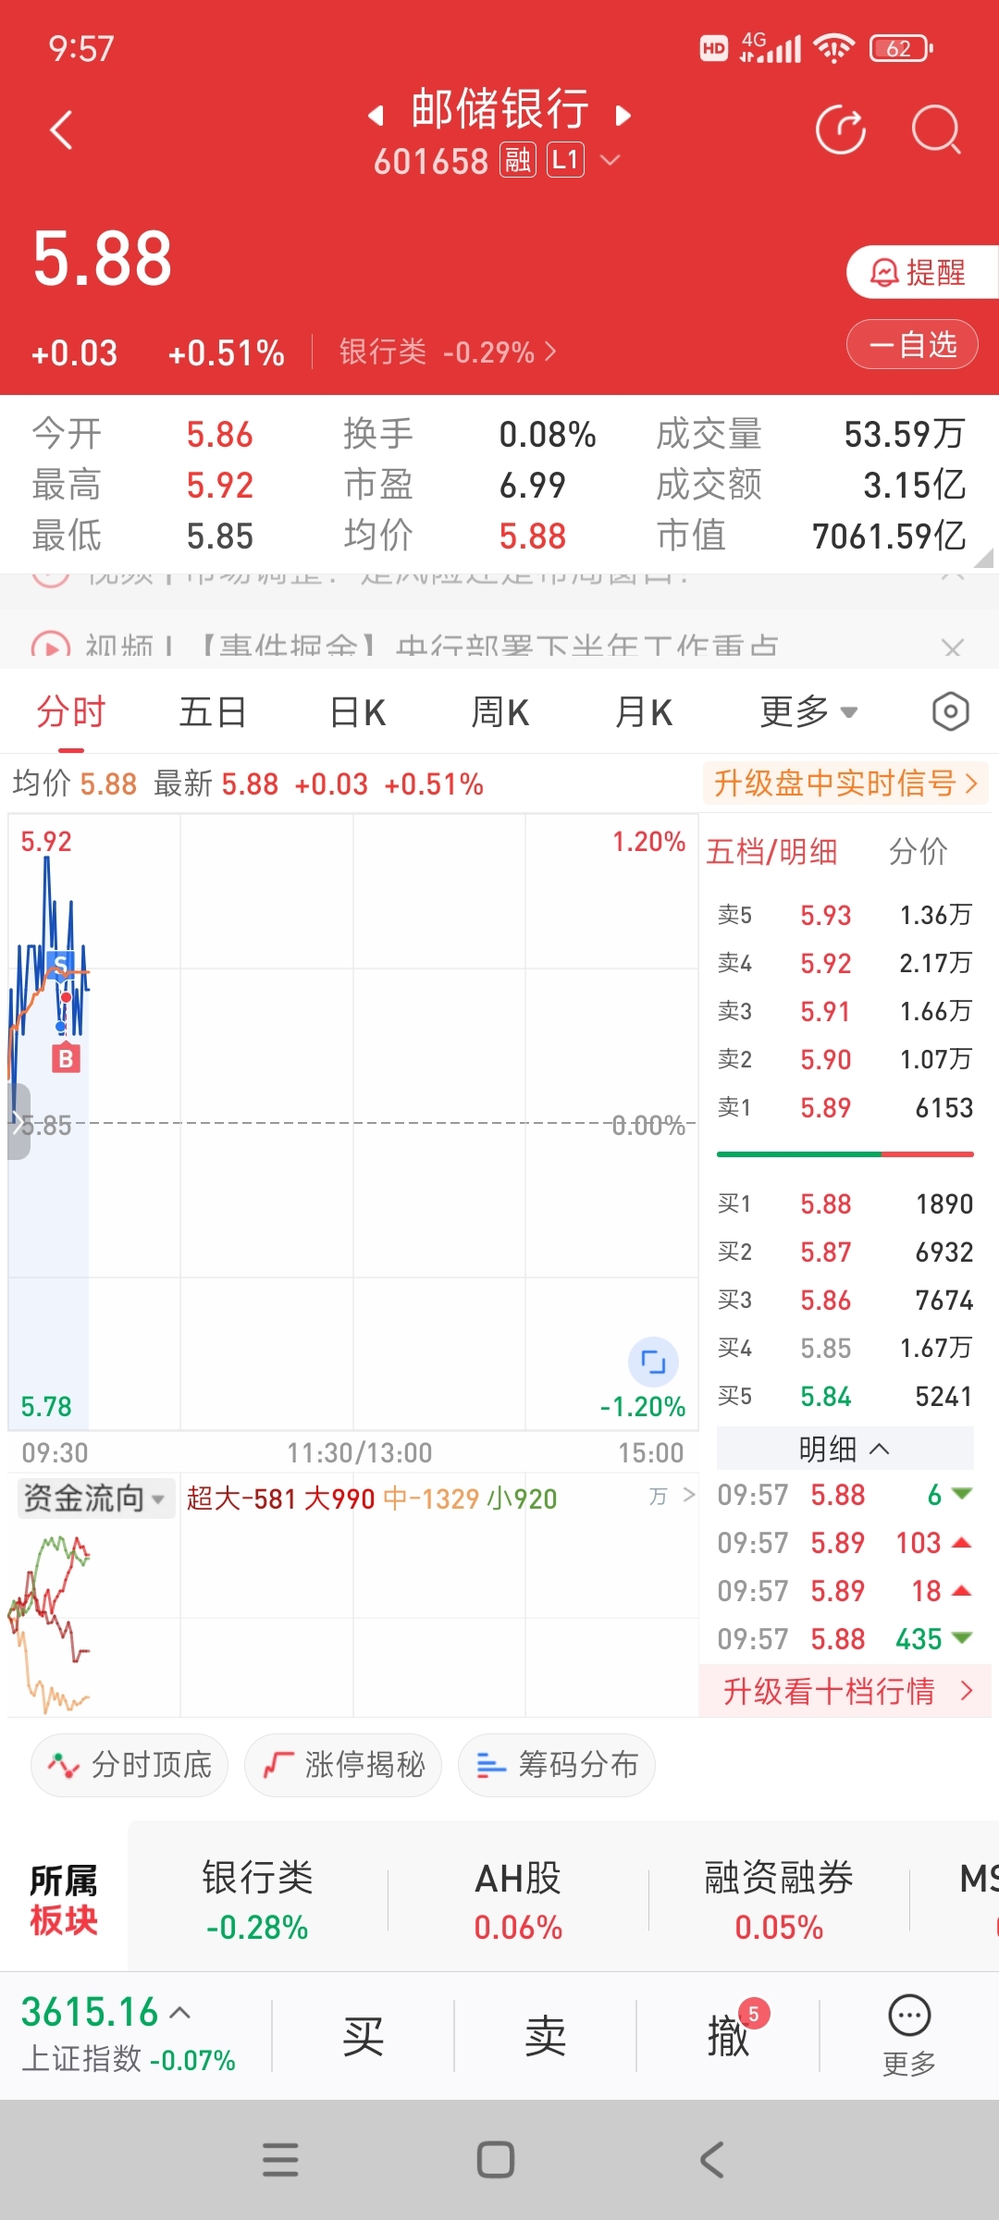
Task: Select 买5 price 5.84 row
Action: (x=845, y=1396)
